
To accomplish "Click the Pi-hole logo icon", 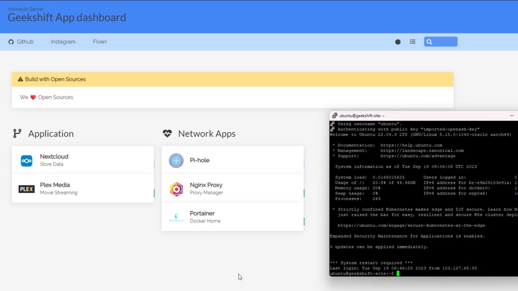I will [x=176, y=161].
